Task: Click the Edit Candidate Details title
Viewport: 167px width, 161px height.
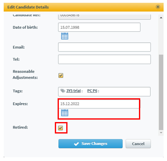Action: (x=28, y=7)
